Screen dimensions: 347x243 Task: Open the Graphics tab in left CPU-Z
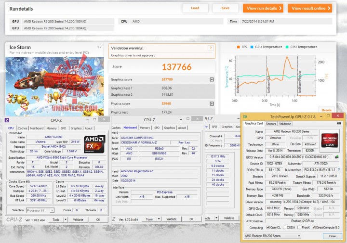(x=76, y=128)
